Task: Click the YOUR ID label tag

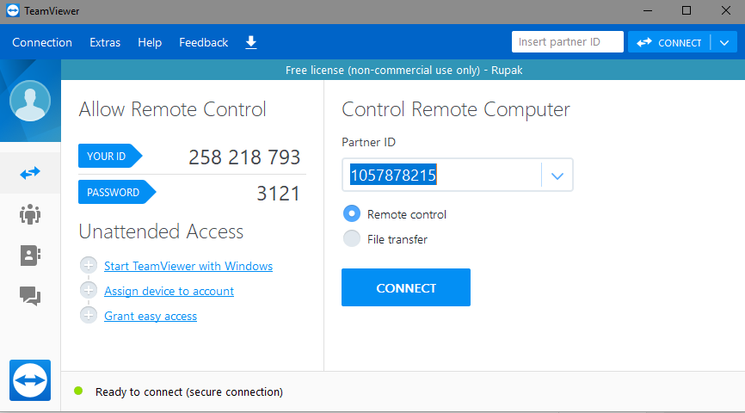Action: pos(110,156)
